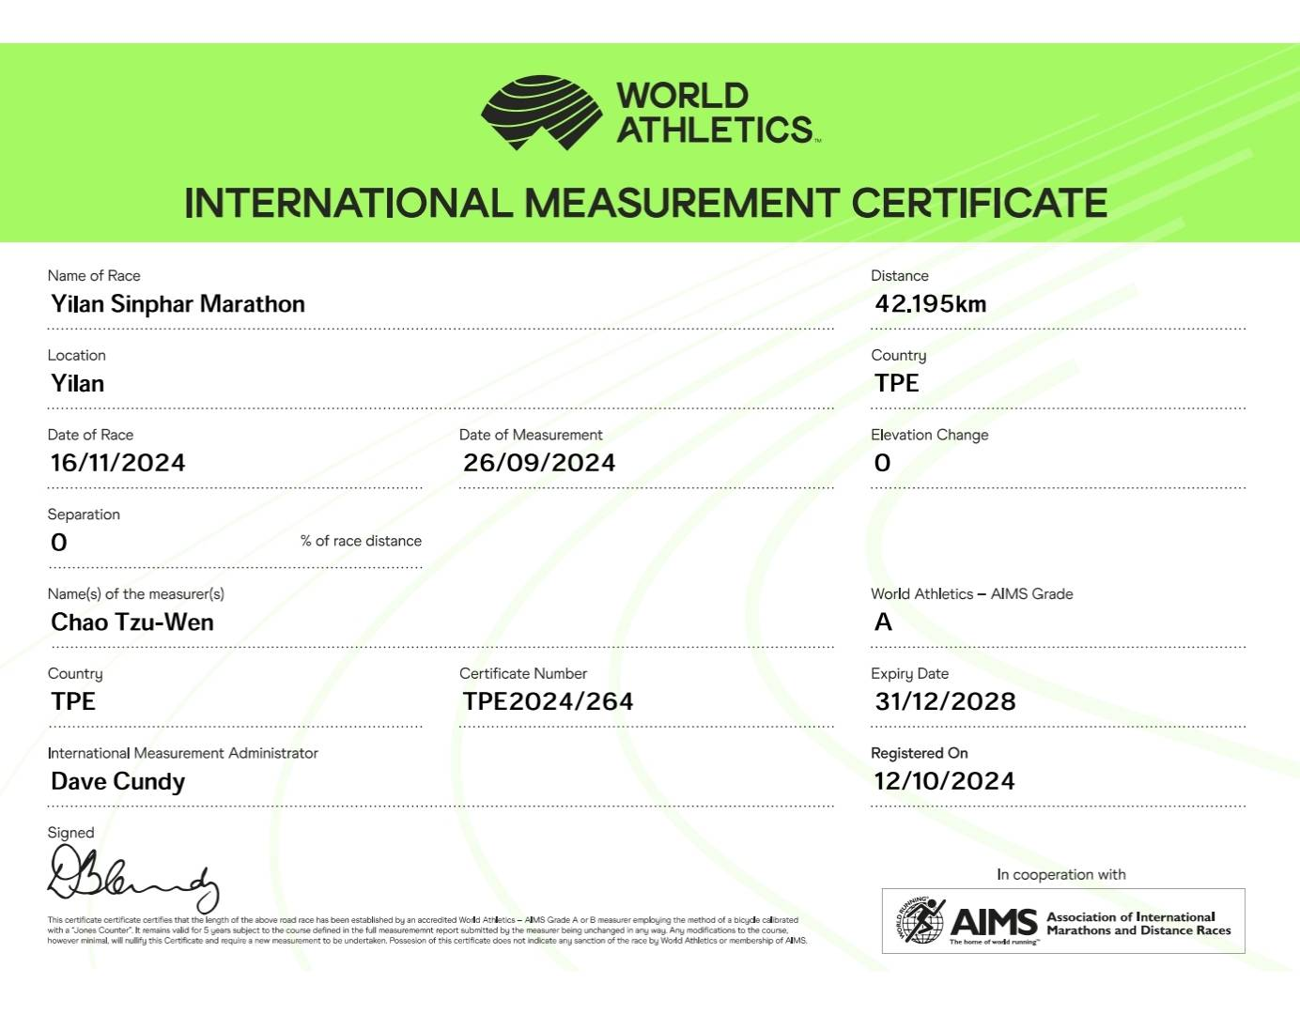Click the Dave Cundy handwritten signature
The width and height of the screenshot is (1300, 1014).
(x=133, y=878)
